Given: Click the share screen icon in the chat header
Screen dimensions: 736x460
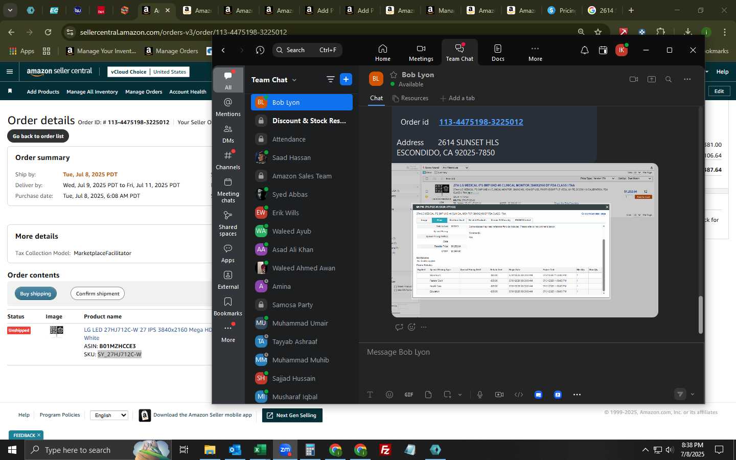Looking at the screenshot, I should click(x=652, y=79).
